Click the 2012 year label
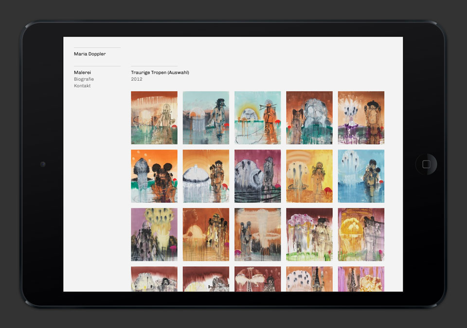This screenshot has height=328, width=467. click(x=137, y=79)
